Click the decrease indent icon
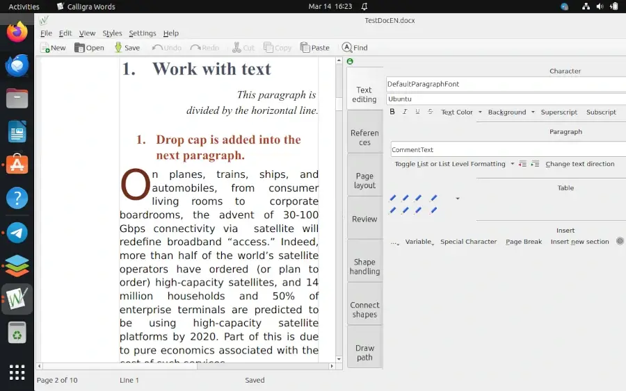 tap(523, 164)
